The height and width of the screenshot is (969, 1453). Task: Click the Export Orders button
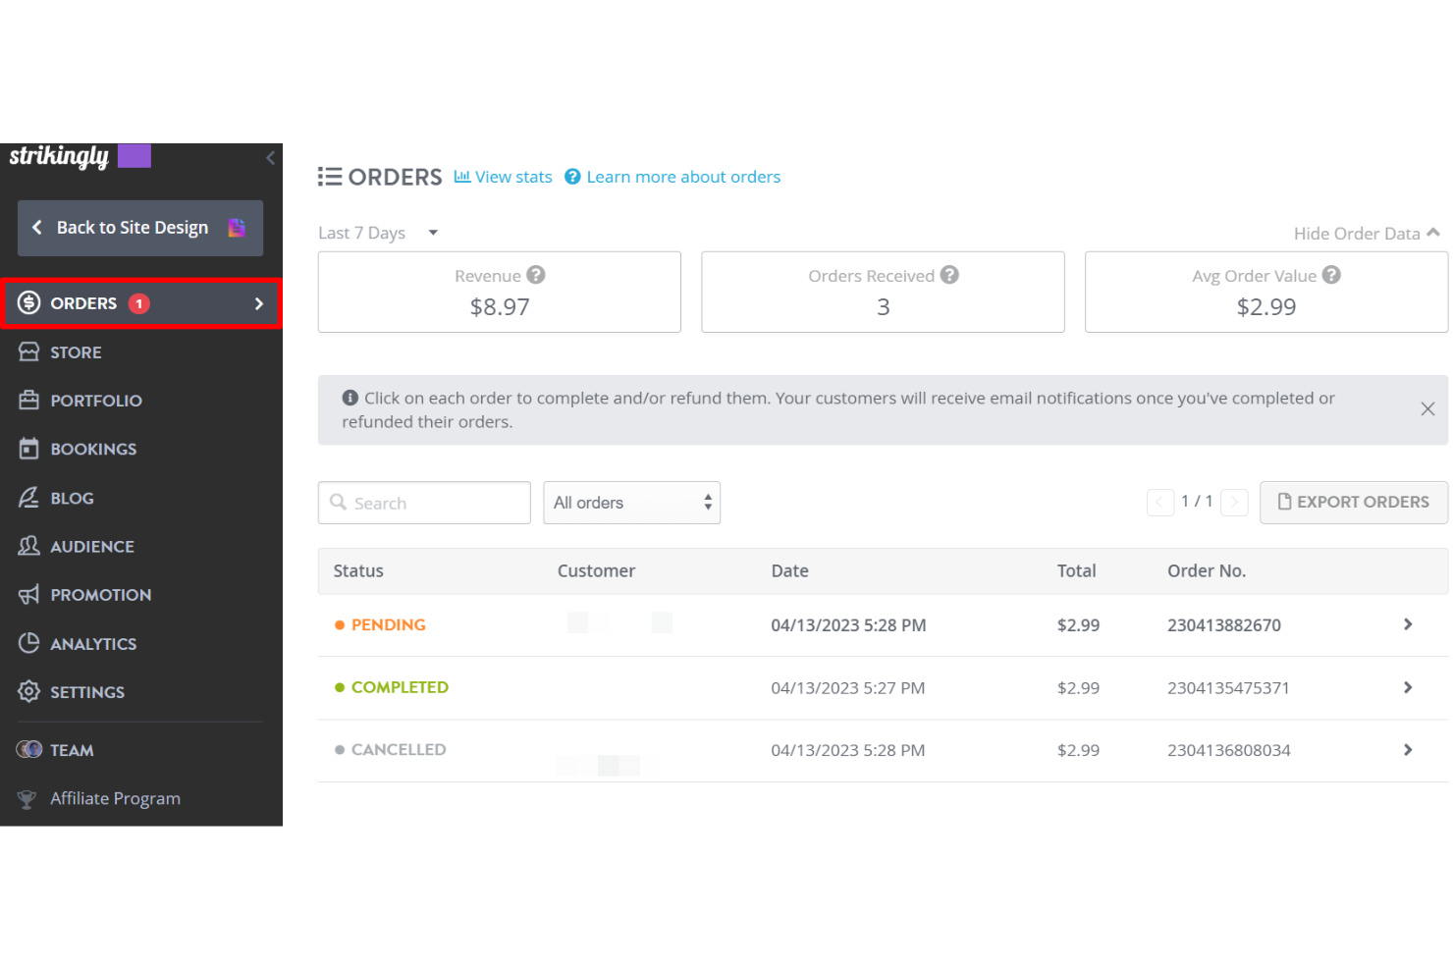[x=1353, y=502]
